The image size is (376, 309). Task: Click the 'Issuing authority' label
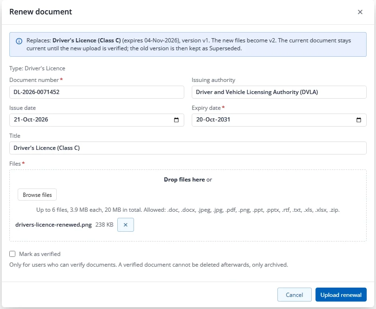click(214, 80)
